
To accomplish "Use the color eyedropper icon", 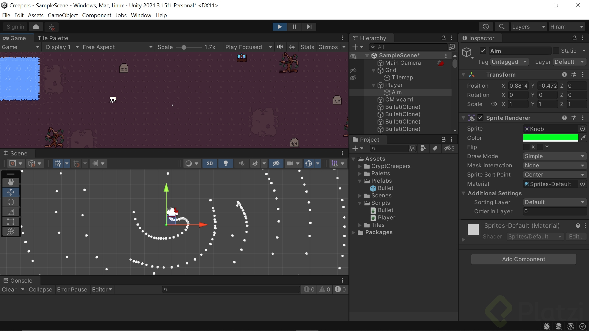I will [x=583, y=138].
